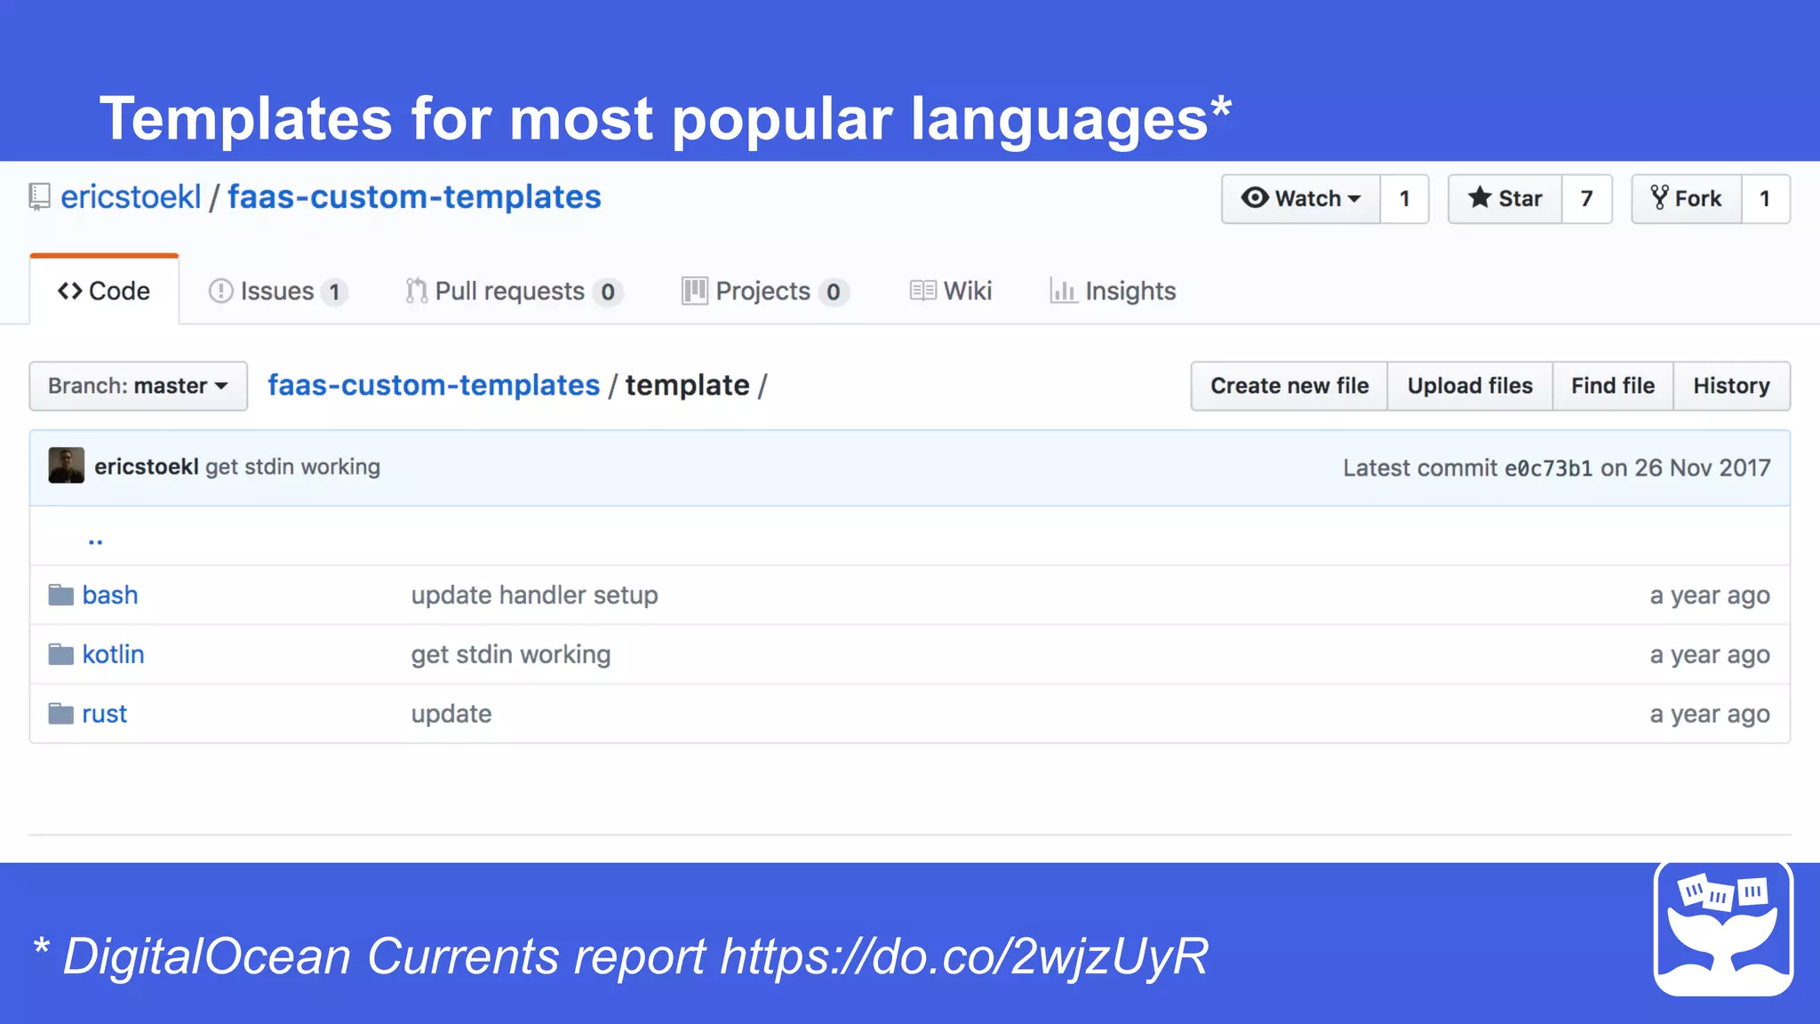Click 'a year ago' in rust row
Viewport: 1820px width, 1024px height.
click(x=1710, y=714)
